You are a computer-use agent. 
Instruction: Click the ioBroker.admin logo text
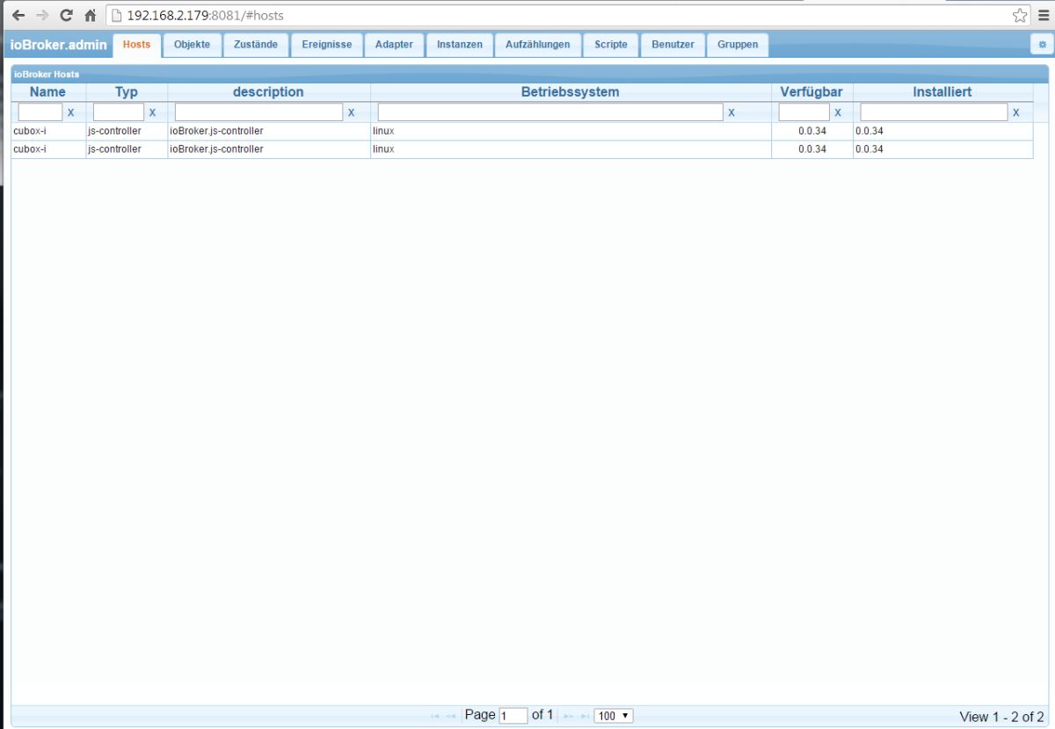58,45
